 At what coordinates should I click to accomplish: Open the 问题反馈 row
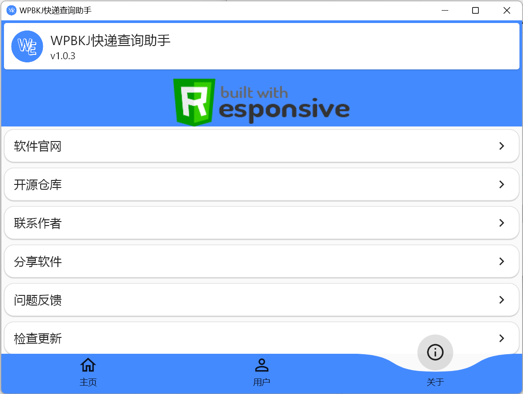coord(262,299)
